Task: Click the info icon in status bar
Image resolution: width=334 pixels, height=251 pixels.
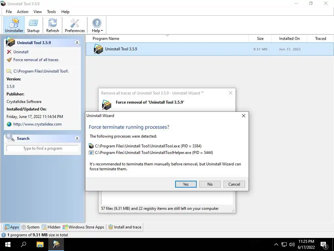Action: coord(4,235)
